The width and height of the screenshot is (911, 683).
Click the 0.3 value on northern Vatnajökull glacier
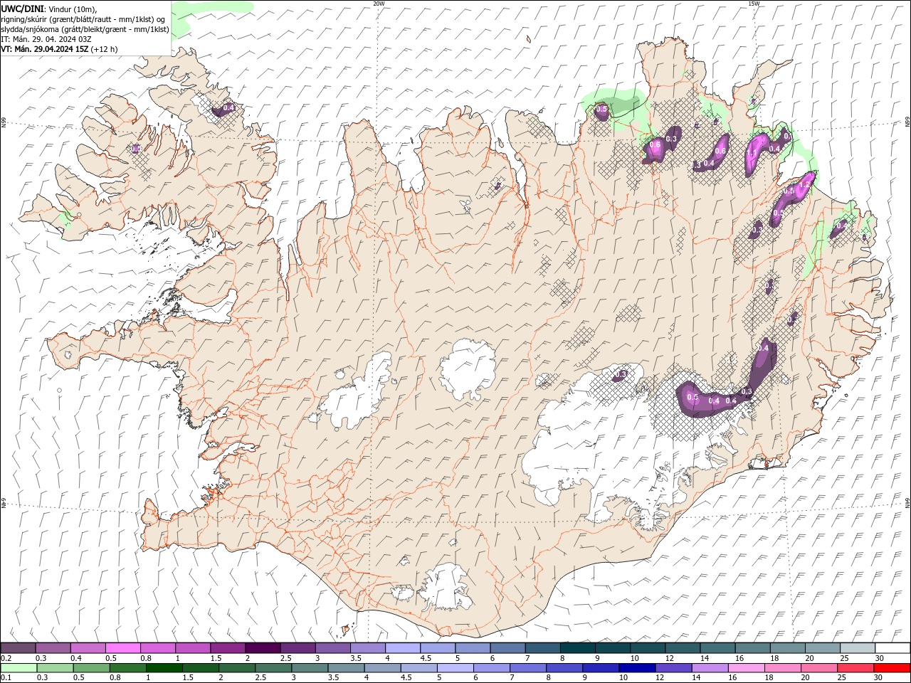click(x=621, y=374)
